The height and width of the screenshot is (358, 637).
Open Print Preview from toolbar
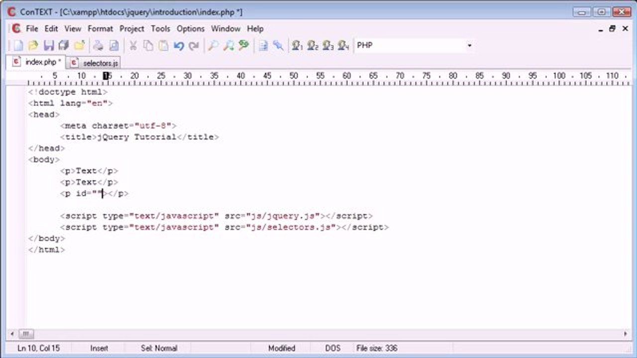click(114, 46)
